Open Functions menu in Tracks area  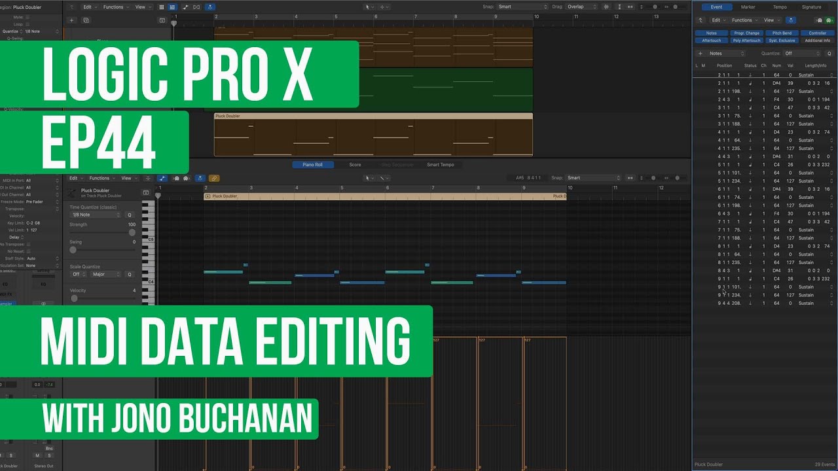[115, 7]
